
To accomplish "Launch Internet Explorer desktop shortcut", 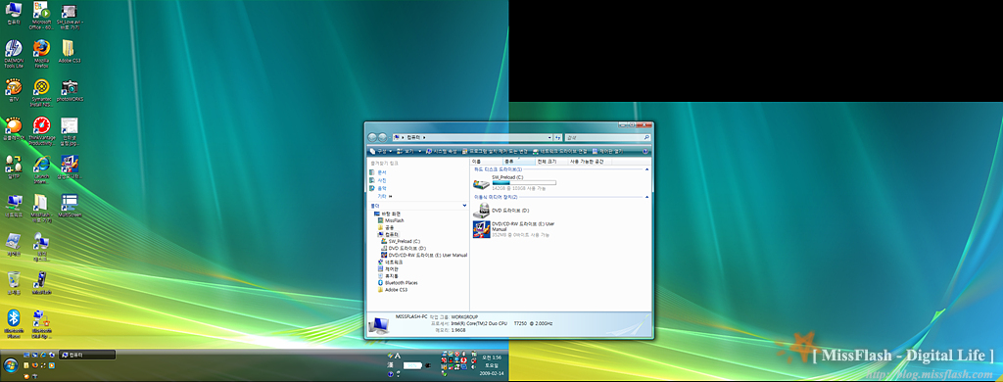I will point(41,169).
